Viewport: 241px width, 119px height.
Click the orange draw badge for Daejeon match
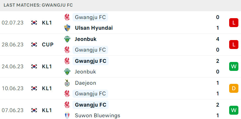point(233,88)
